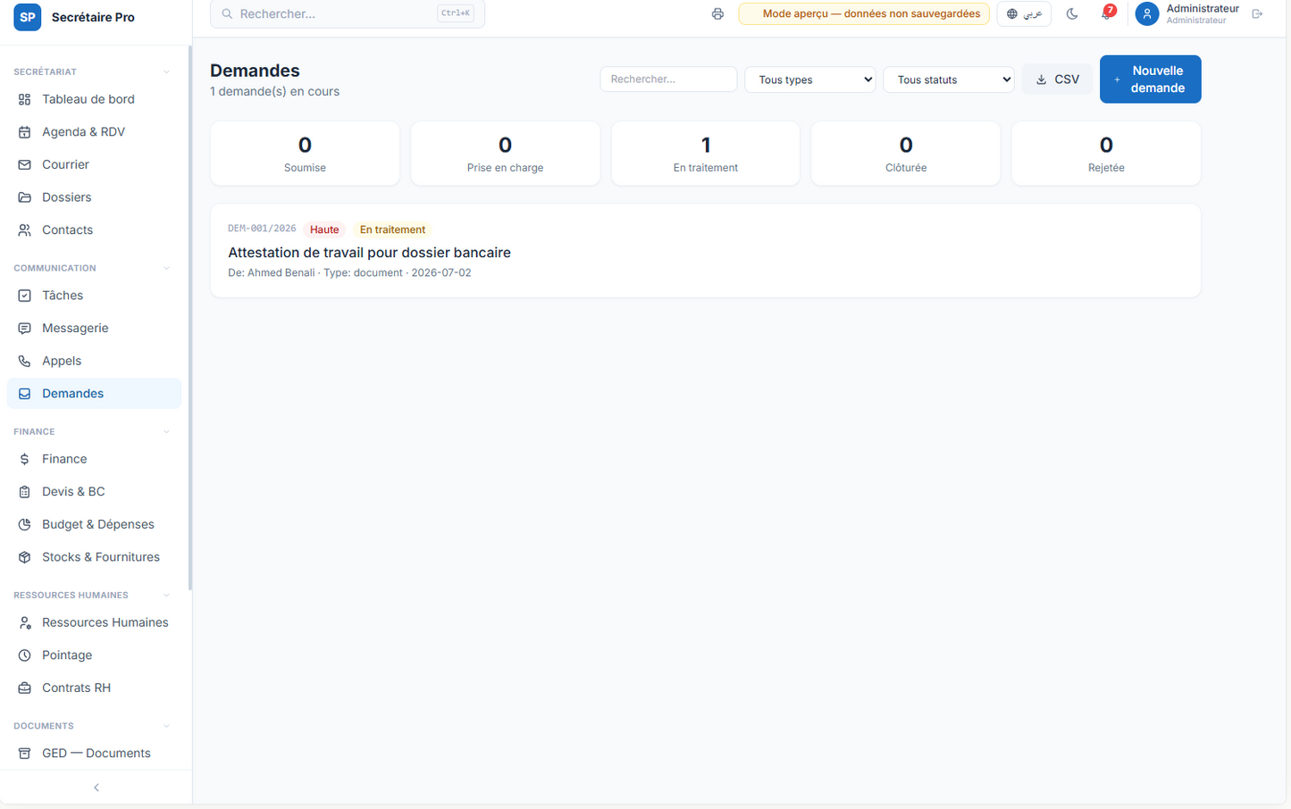Click the Tâches checkbox icon

tap(25, 296)
